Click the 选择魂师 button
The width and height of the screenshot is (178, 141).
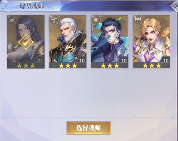tap(89, 128)
